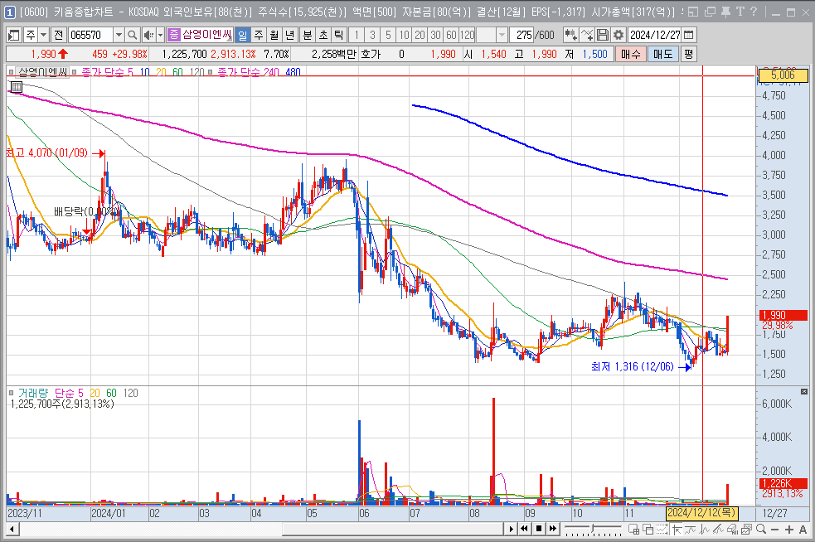Click the chart with grid overlay icon

633,529
